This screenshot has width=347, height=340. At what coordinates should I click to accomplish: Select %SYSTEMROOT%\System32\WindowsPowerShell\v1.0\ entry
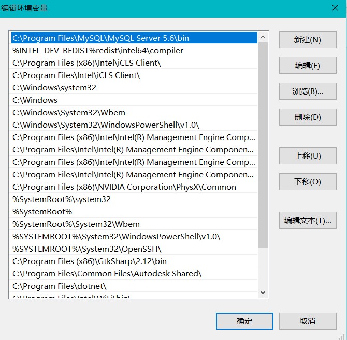[x=134, y=237]
